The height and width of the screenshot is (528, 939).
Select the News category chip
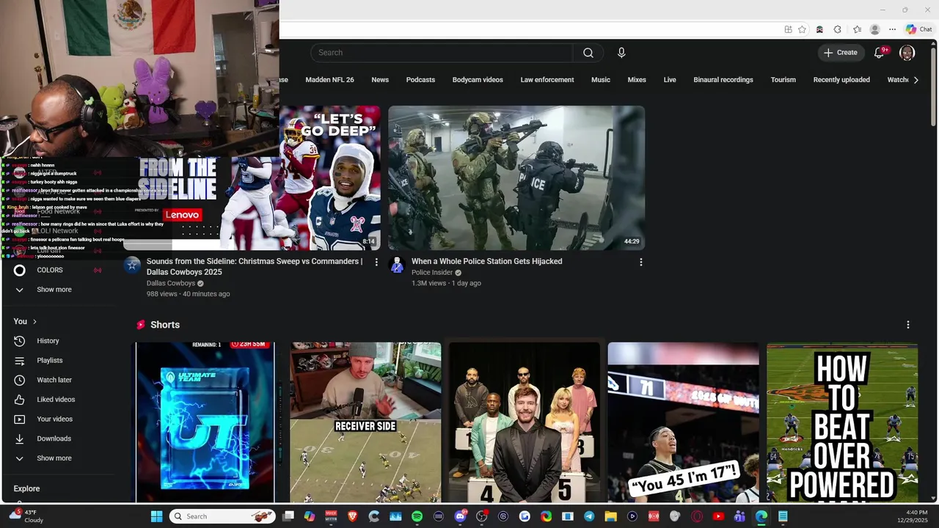pos(380,80)
